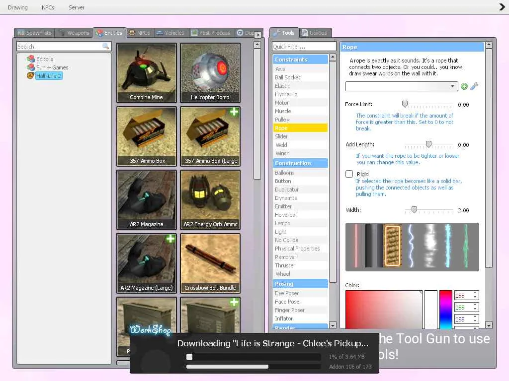Open the NPCs spawn tab

pos(139,33)
